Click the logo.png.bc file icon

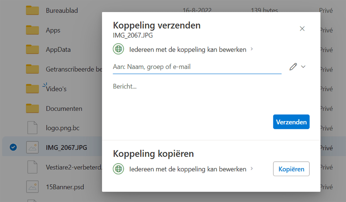(32, 128)
